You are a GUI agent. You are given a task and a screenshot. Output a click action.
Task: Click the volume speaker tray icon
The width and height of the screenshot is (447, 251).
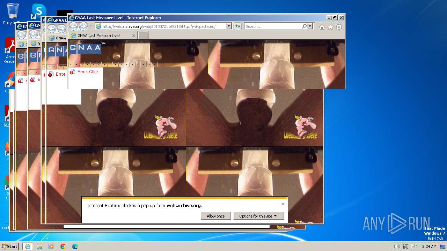pyautogui.click(x=397, y=246)
